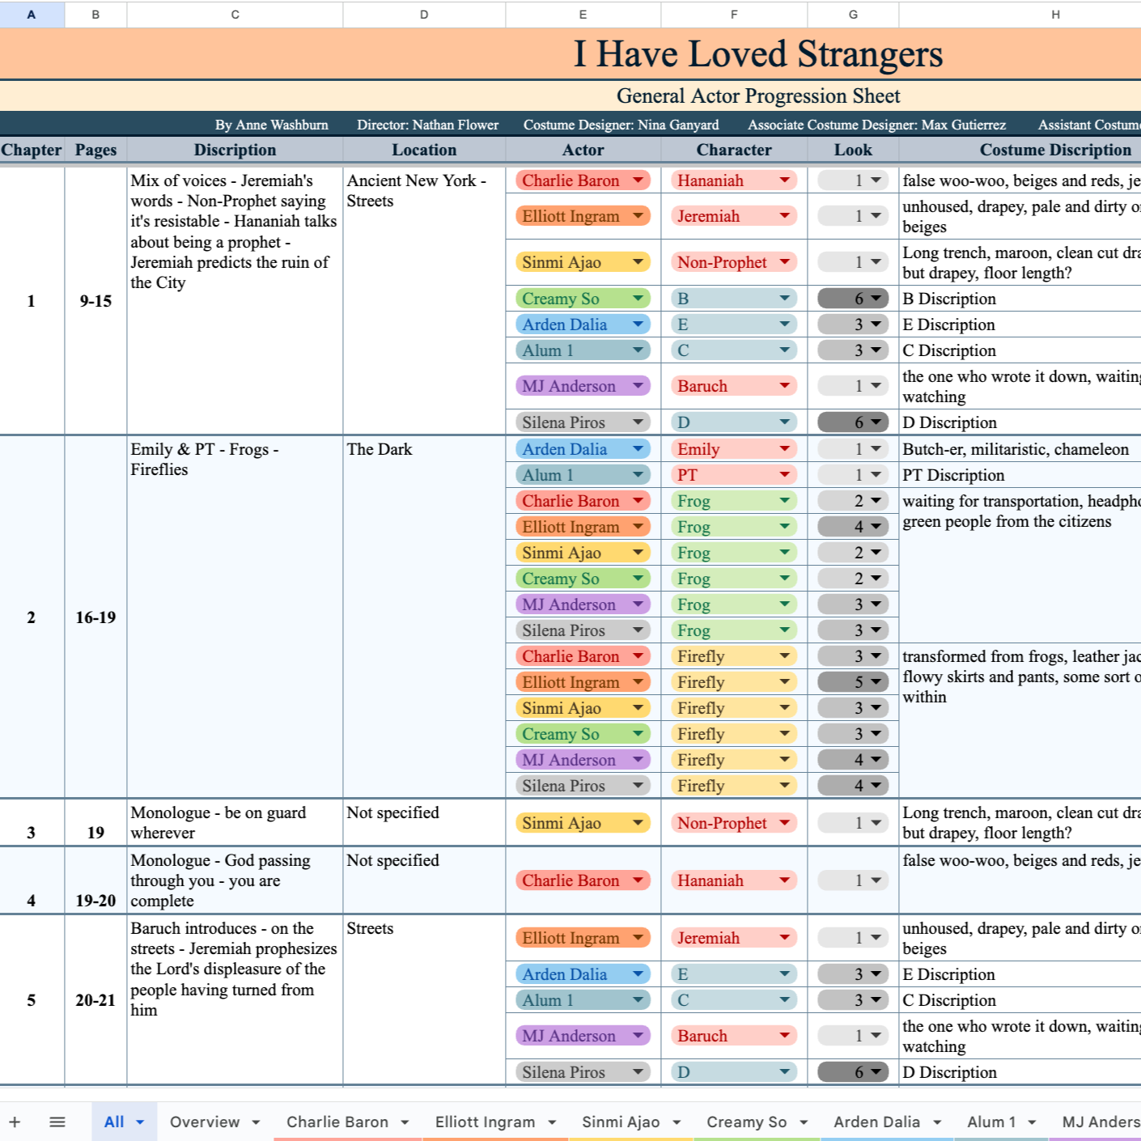The image size is (1141, 1141).
Task: Select 'Monologue - be on guard wherever' cell
Action: [235, 822]
